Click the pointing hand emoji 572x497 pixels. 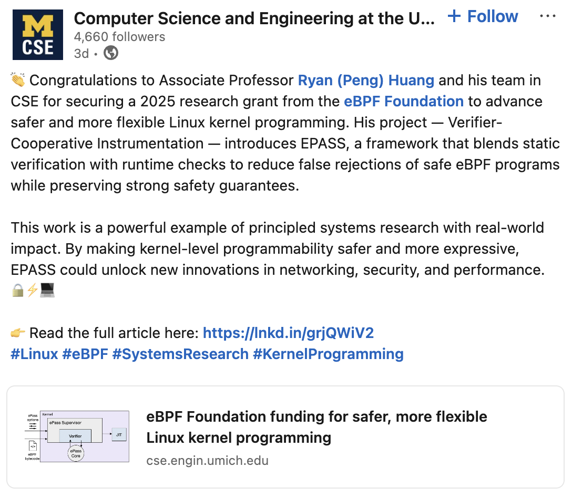click(x=18, y=333)
